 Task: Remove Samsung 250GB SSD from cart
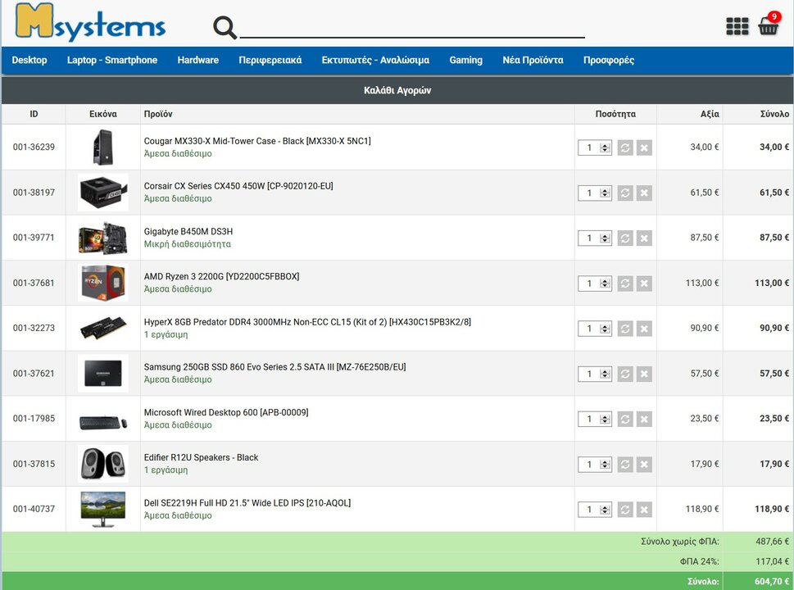point(644,374)
